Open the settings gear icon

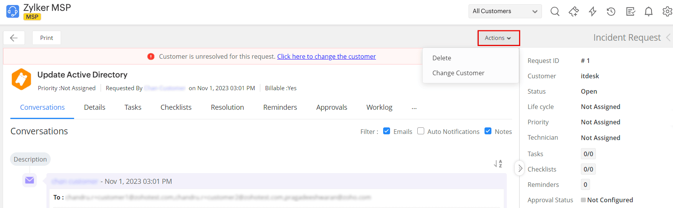667,12
